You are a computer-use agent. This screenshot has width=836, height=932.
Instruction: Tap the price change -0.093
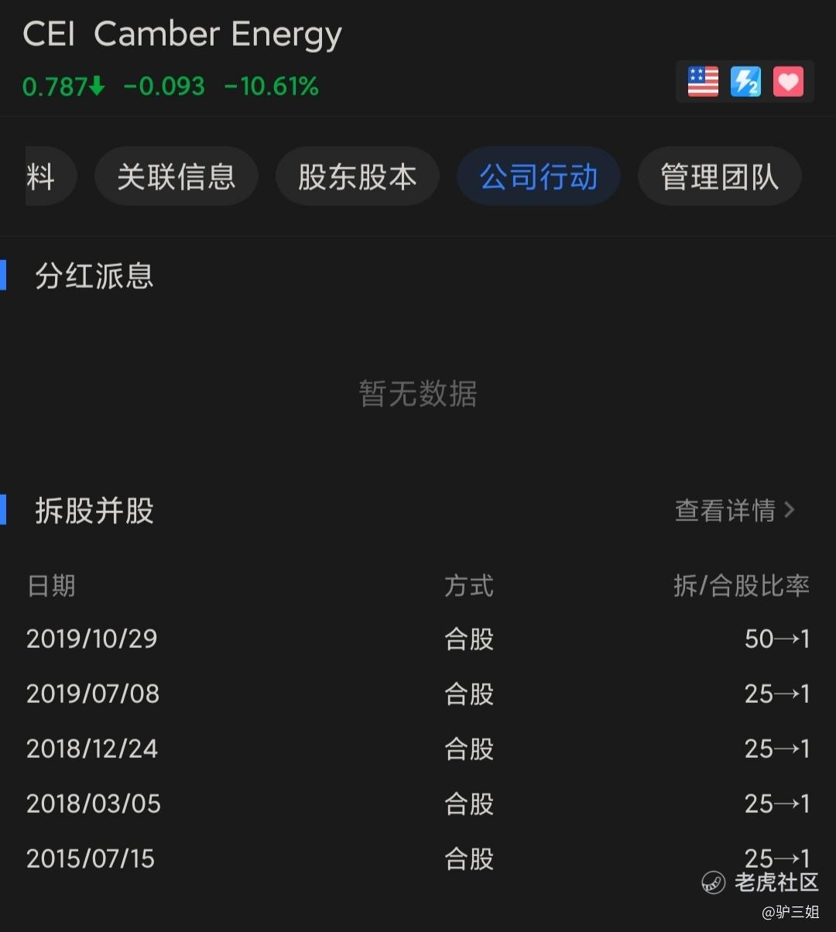164,86
